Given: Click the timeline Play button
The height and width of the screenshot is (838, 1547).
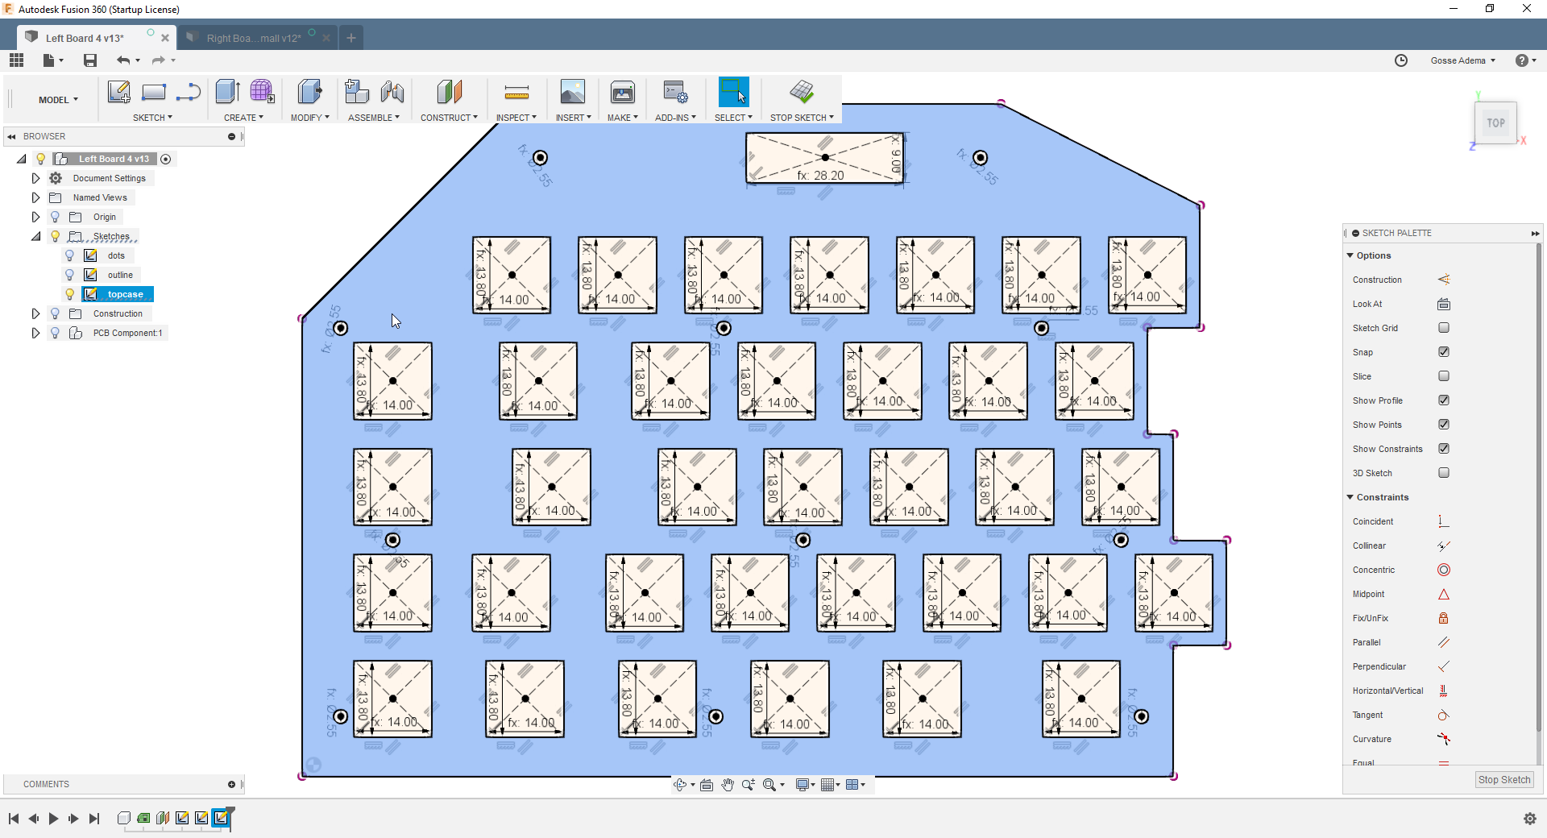Looking at the screenshot, I should click(54, 819).
